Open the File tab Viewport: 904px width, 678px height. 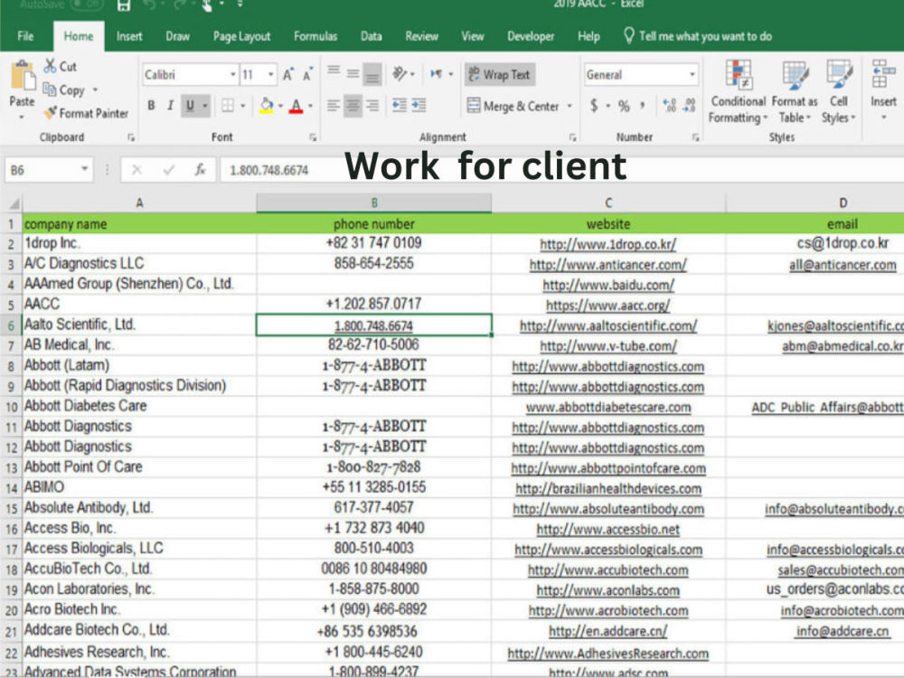coord(25,36)
